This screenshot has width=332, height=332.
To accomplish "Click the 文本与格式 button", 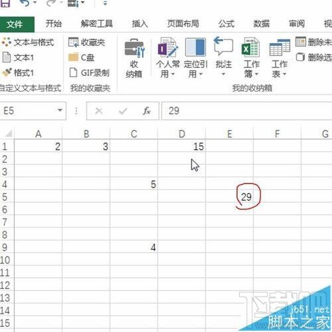I will (28, 42).
